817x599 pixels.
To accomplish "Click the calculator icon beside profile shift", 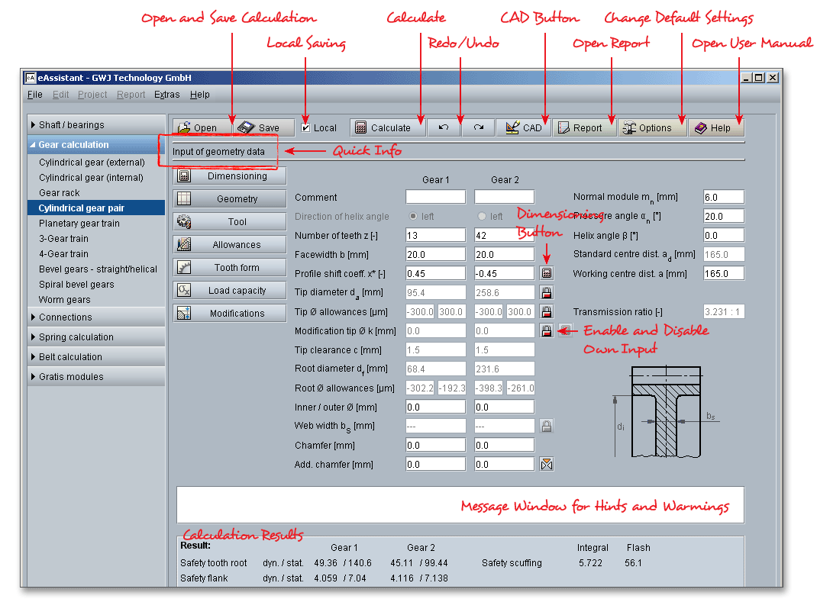I will click(x=546, y=273).
